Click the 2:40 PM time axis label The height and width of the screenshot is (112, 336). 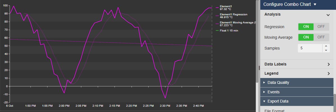pyautogui.click(x=198, y=106)
